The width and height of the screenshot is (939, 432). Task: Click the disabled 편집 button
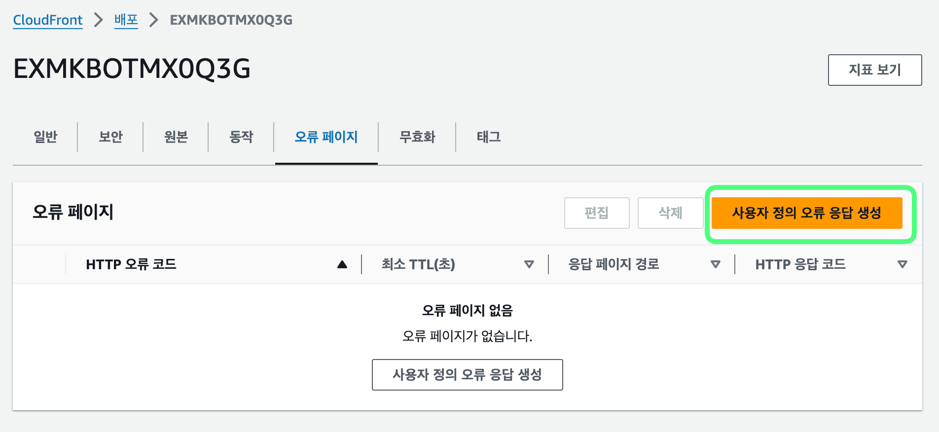point(596,213)
